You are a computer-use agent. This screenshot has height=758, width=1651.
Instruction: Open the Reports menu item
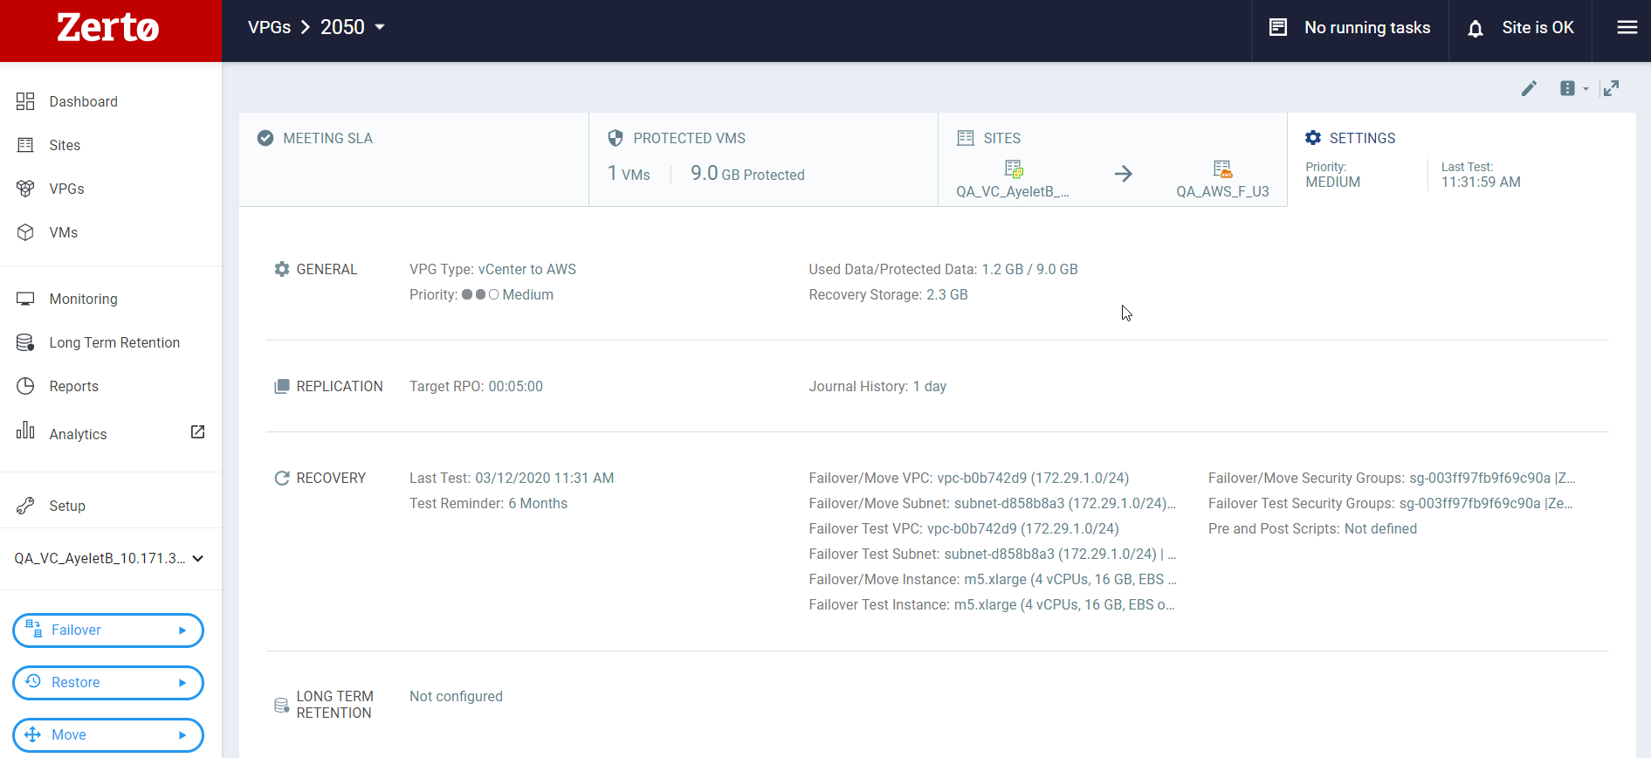click(74, 386)
